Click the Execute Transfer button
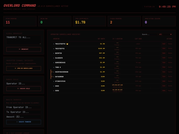The width and height of the screenshot is (179, 134). [x=24, y=122]
